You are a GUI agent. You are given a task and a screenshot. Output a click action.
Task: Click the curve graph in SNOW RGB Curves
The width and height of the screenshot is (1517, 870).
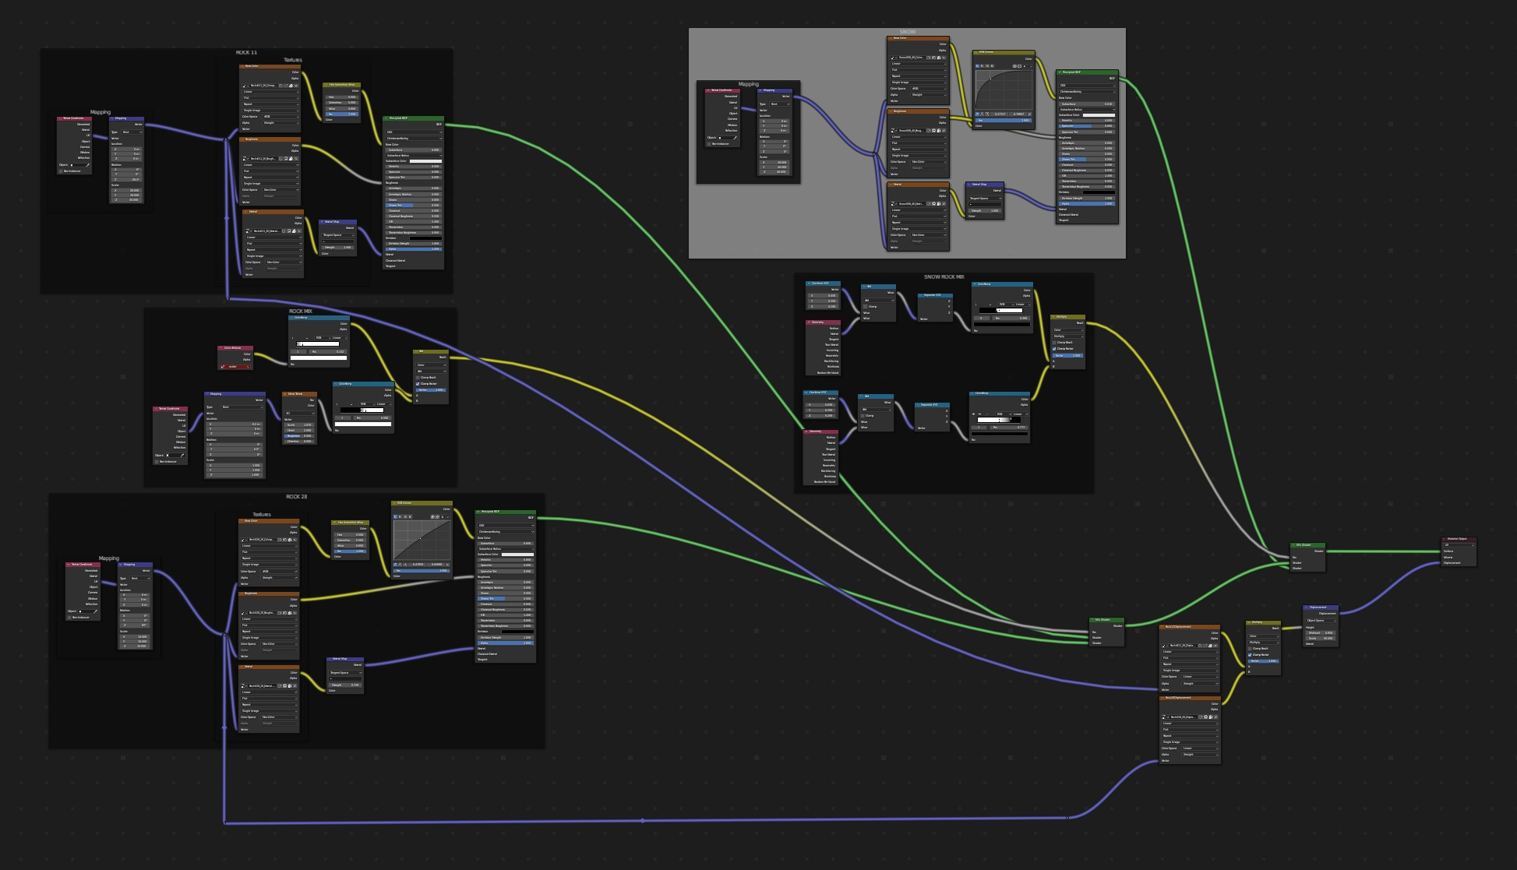coord(1004,90)
